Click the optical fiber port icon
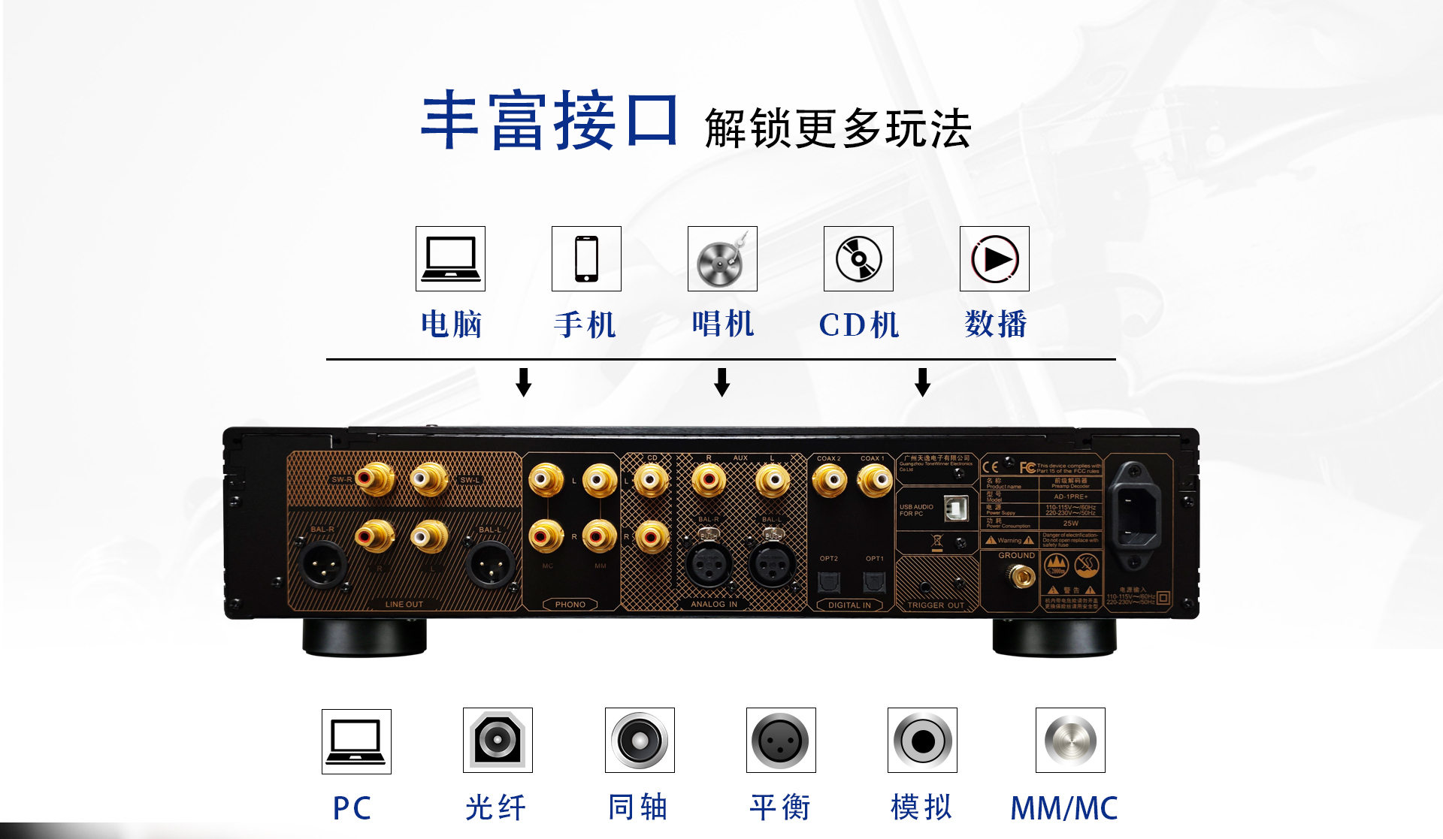Screen dimensions: 1443x839 (x=498, y=740)
